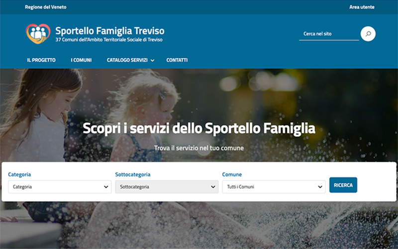Open the Comune dropdown showing Tutti i Comuni
Image resolution: width=398 pixels, height=249 pixels.
pyautogui.click(x=274, y=187)
